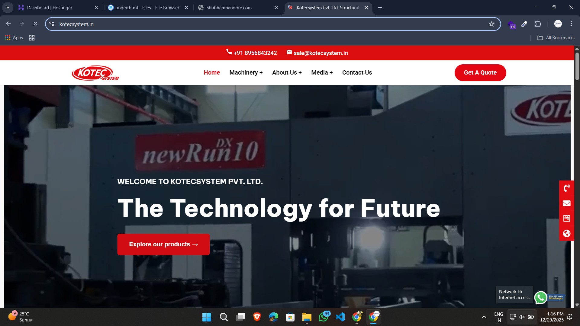This screenshot has width=580, height=326.
Task: Switch the ENG IN input language
Action: click(498, 317)
